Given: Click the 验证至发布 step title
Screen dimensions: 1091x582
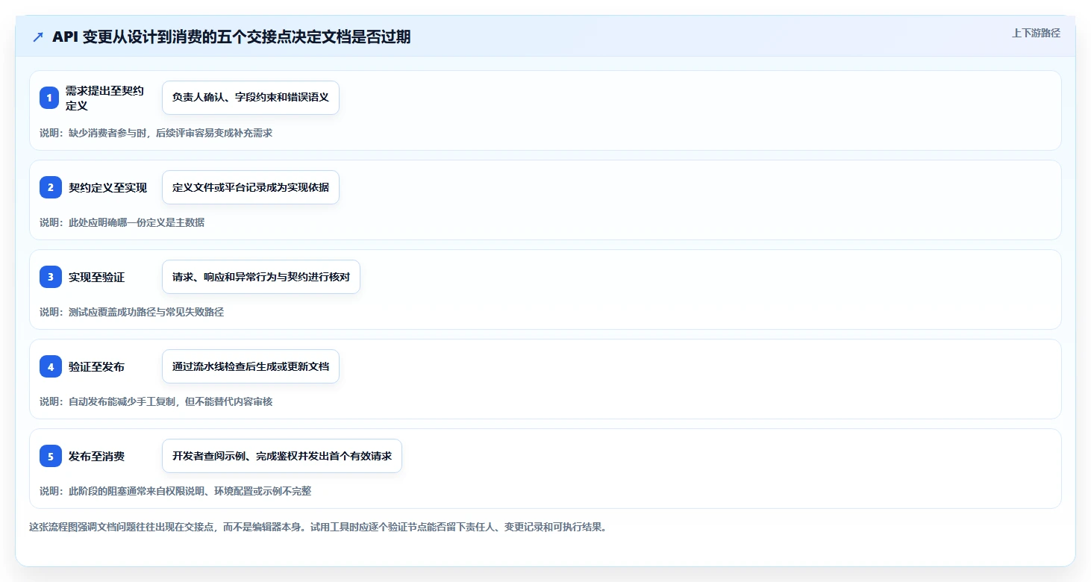Looking at the screenshot, I should pos(96,366).
